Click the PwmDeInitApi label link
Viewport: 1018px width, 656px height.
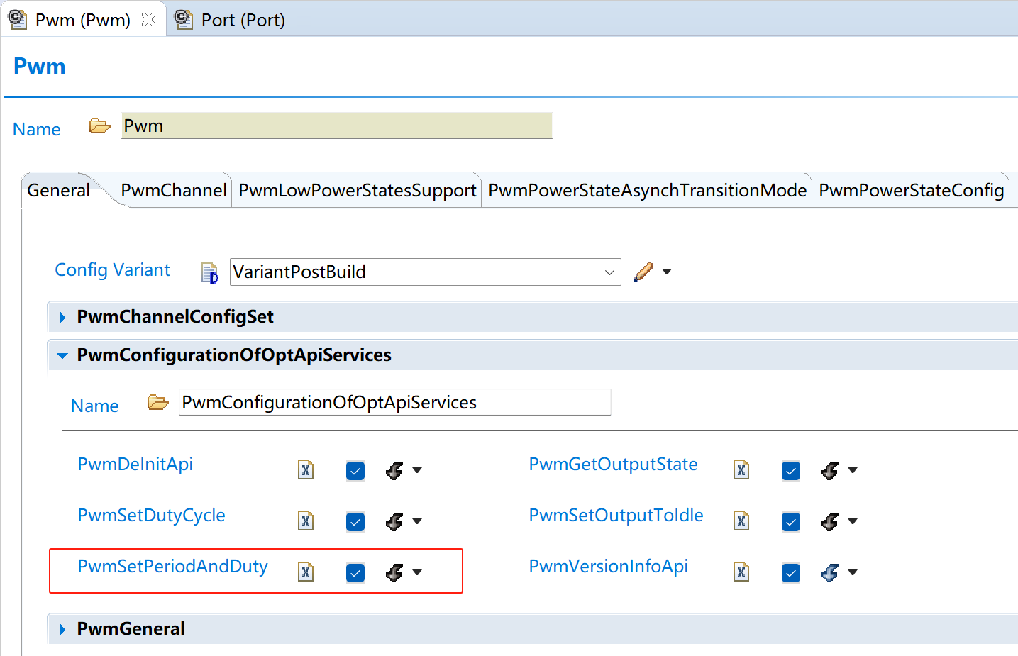[x=135, y=465]
